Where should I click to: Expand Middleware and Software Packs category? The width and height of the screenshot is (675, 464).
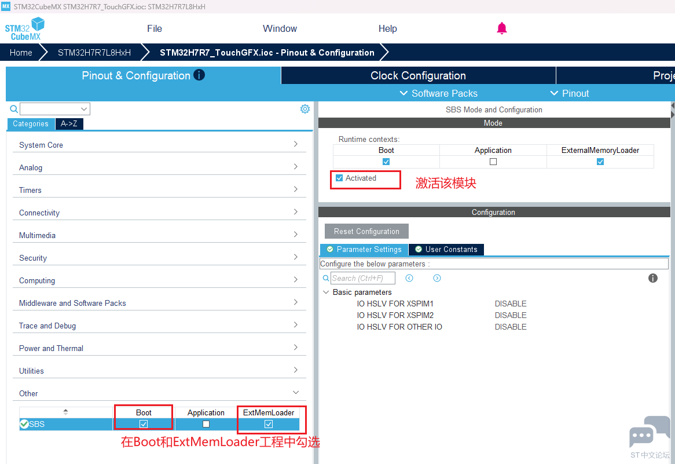159,303
